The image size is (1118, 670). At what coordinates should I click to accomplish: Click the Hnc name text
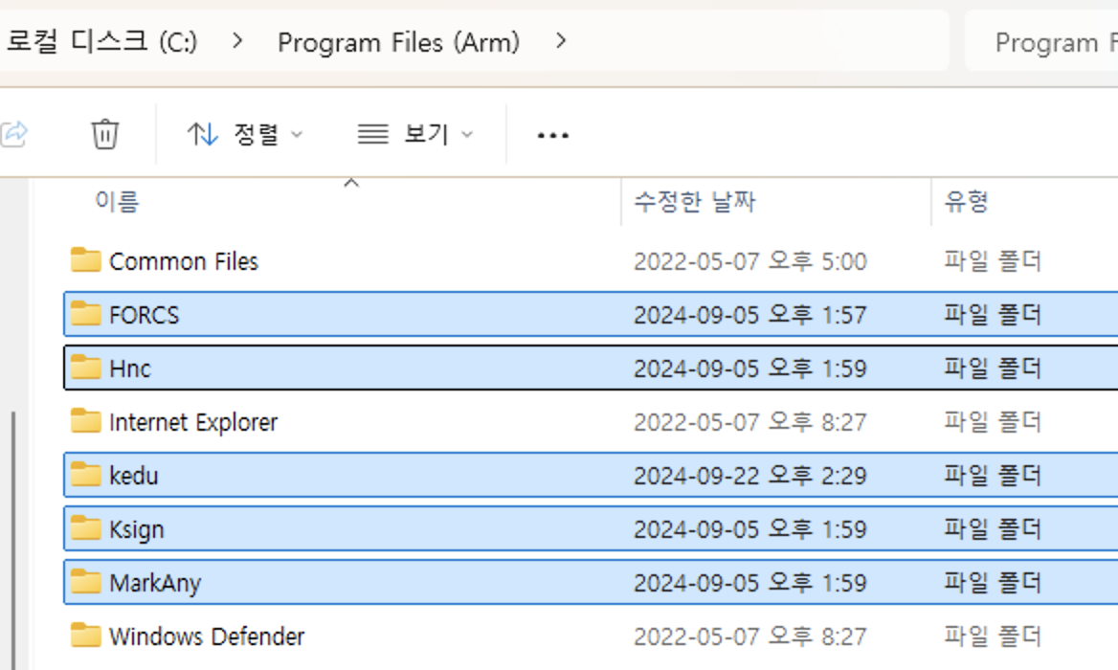(x=130, y=368)
